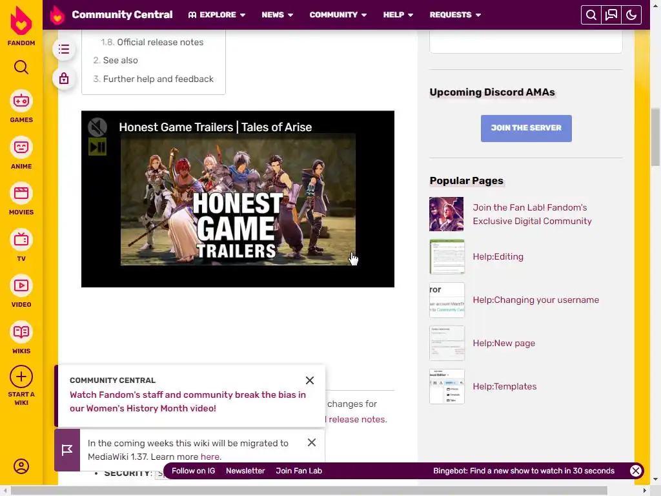This screenshot has width=661, height=496.
Task: Click the Help:Templates thumbnail
Action: (x=447, y=386)
